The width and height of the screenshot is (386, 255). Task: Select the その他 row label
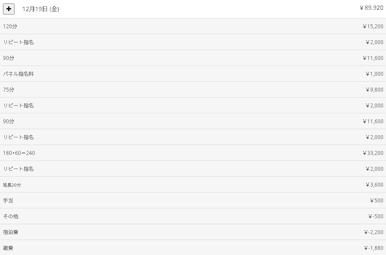click(11, 216)
